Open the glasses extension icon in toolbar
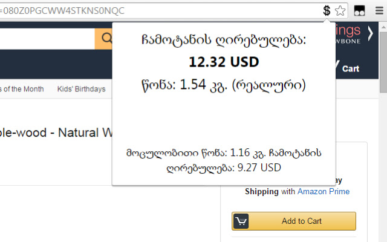Viewport: 387px width, 242px height. pyautogui.click(x=359, y=10)
